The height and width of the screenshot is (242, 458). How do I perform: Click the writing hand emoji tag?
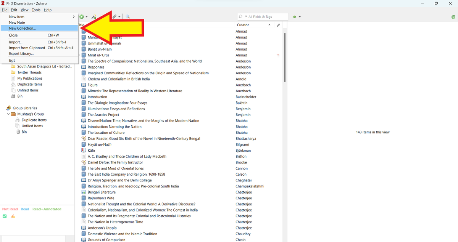tap(13, 216)
